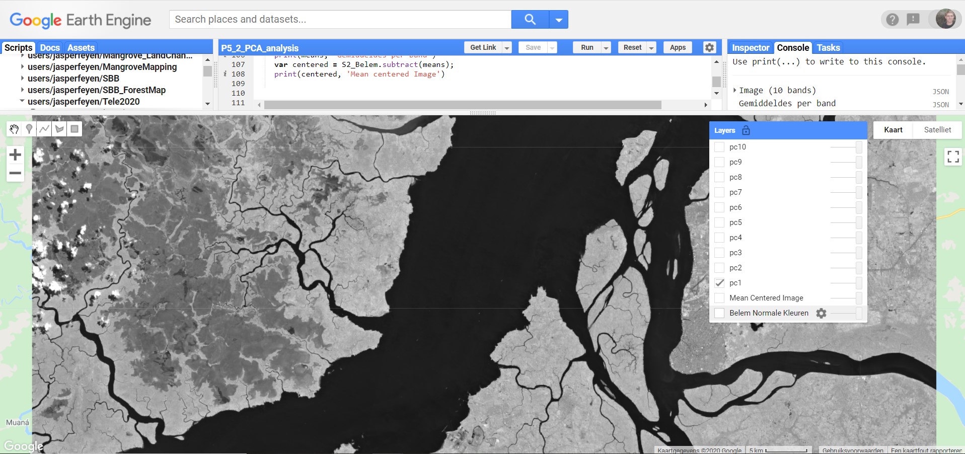Switch to the Inspector tab
Viewport: 965px width, 454px height.
(750, 48)
